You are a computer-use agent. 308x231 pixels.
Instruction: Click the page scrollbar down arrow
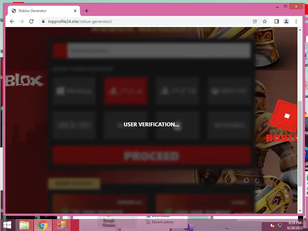point(300,211)
